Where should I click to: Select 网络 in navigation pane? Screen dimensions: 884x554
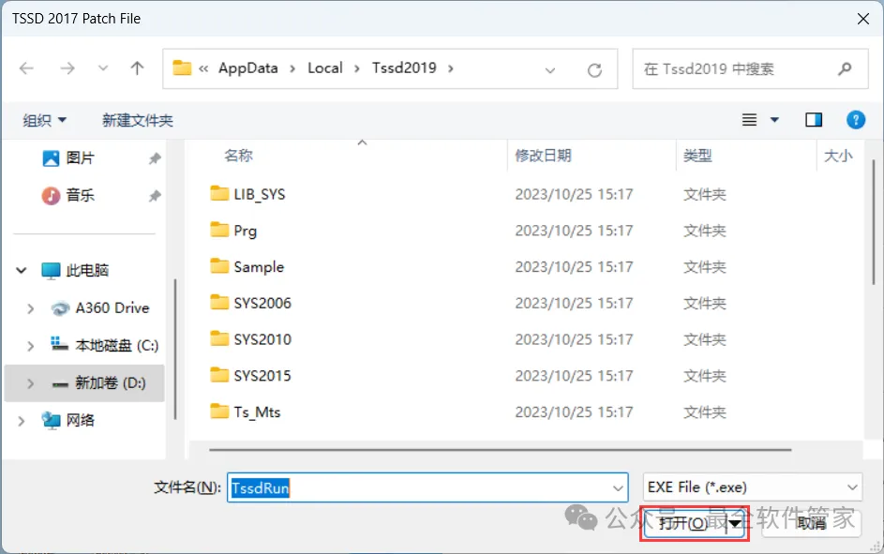click(x=80, y=421)
